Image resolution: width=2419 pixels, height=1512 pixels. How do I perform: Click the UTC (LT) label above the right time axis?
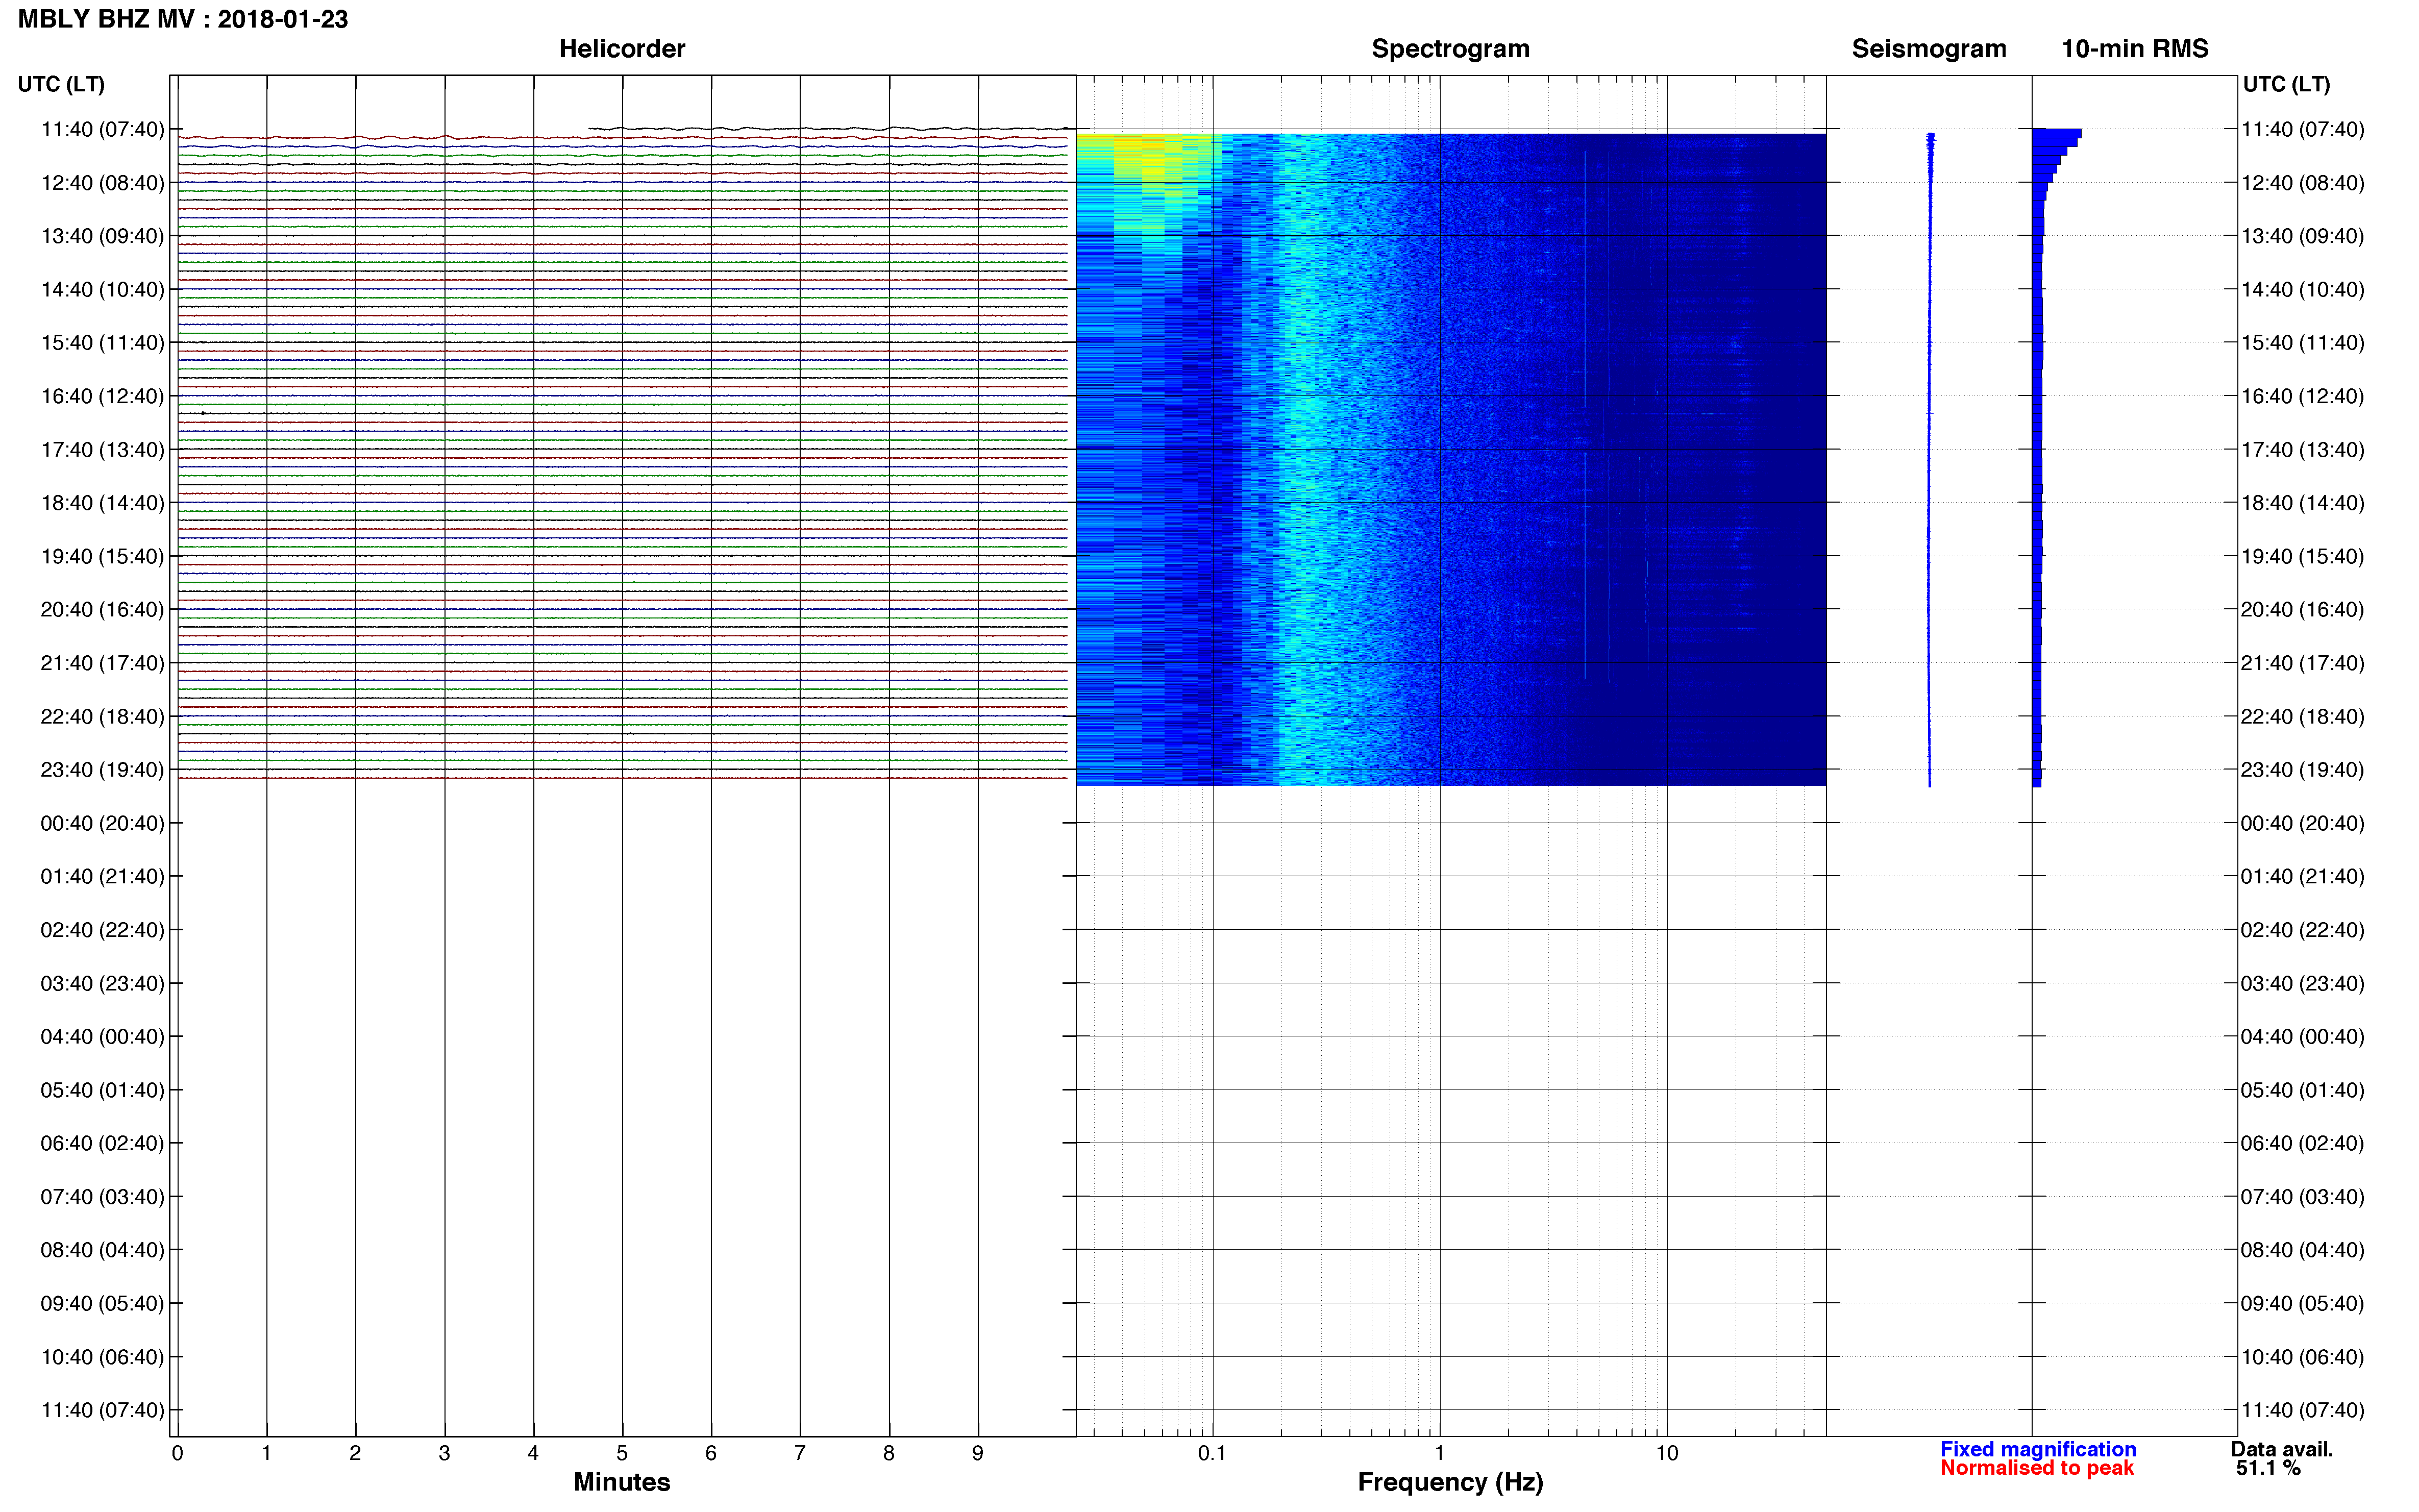2286,84
